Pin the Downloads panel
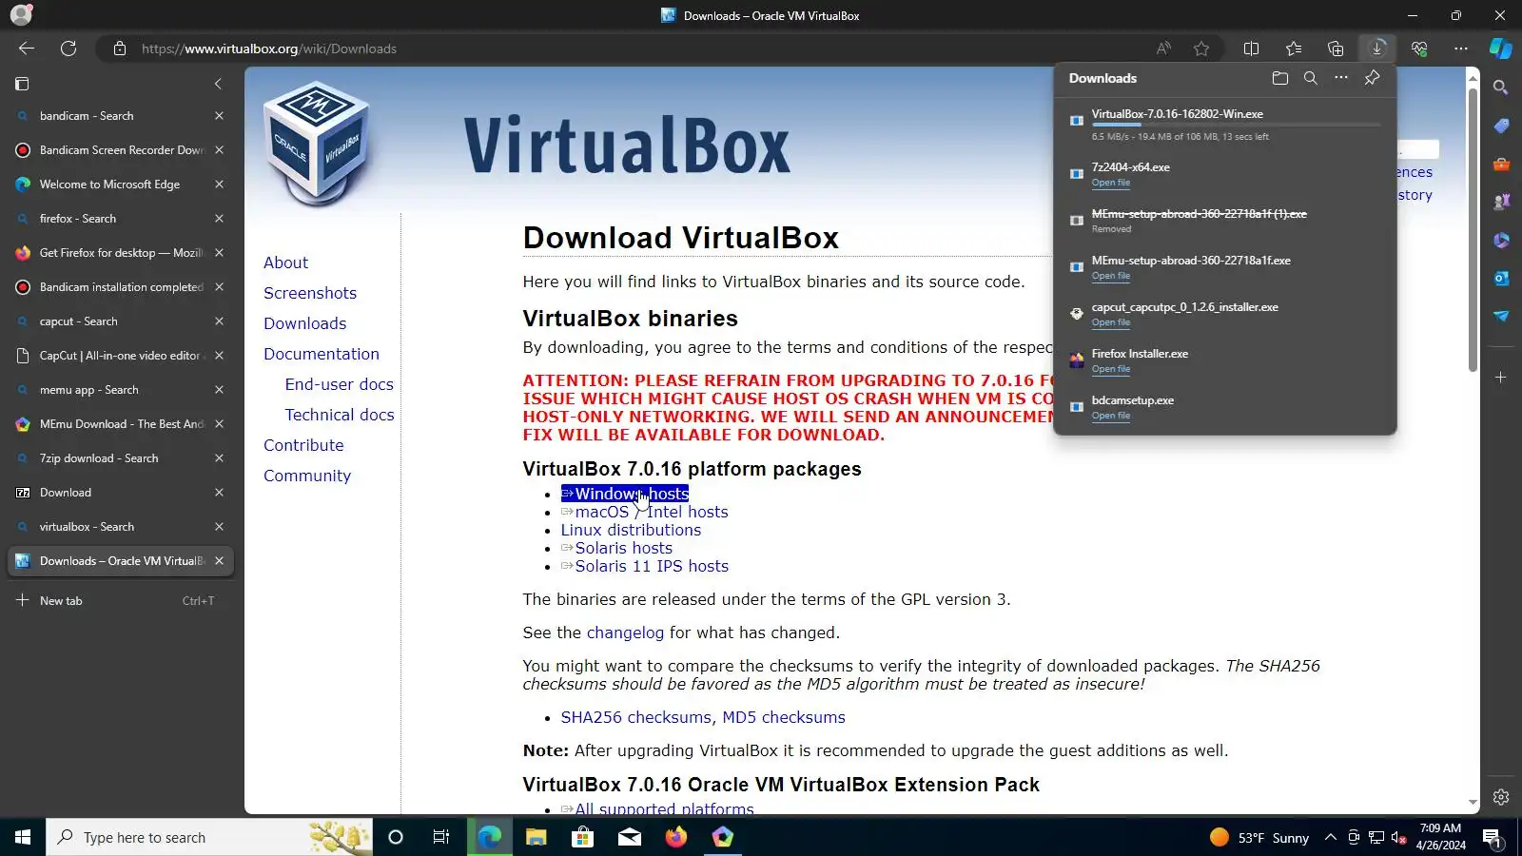The image size is (1522, 856). [x=1372, y=78]
